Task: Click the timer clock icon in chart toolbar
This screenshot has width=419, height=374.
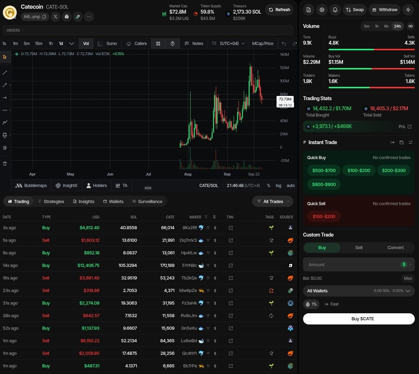Action: (172, 44)
